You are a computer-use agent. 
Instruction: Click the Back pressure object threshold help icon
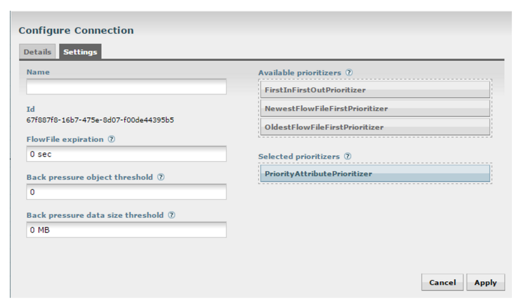[x=161, y=177]
